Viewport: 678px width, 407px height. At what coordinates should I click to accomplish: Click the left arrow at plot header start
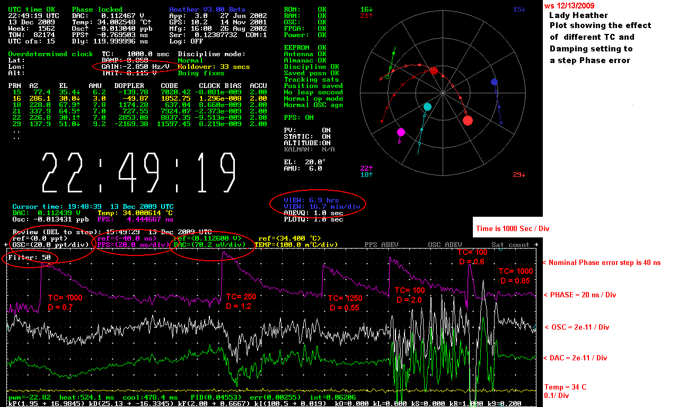pyautogui.click(x=7, y=245)
